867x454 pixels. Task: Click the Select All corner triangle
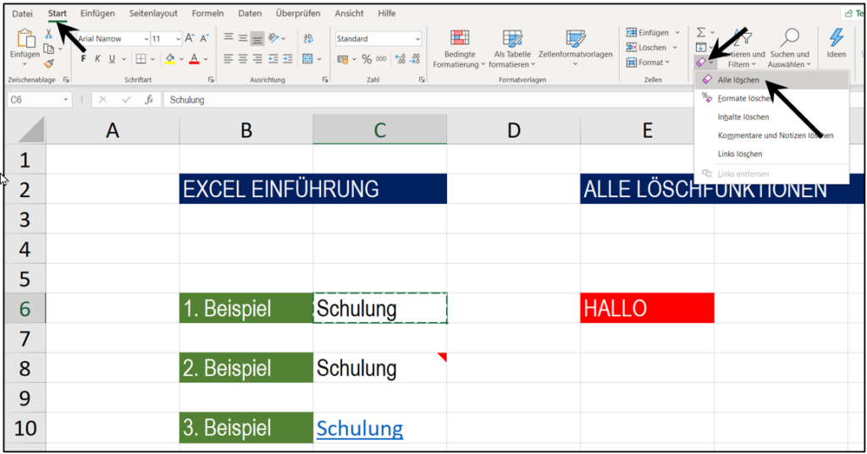[x=31, y=130]
